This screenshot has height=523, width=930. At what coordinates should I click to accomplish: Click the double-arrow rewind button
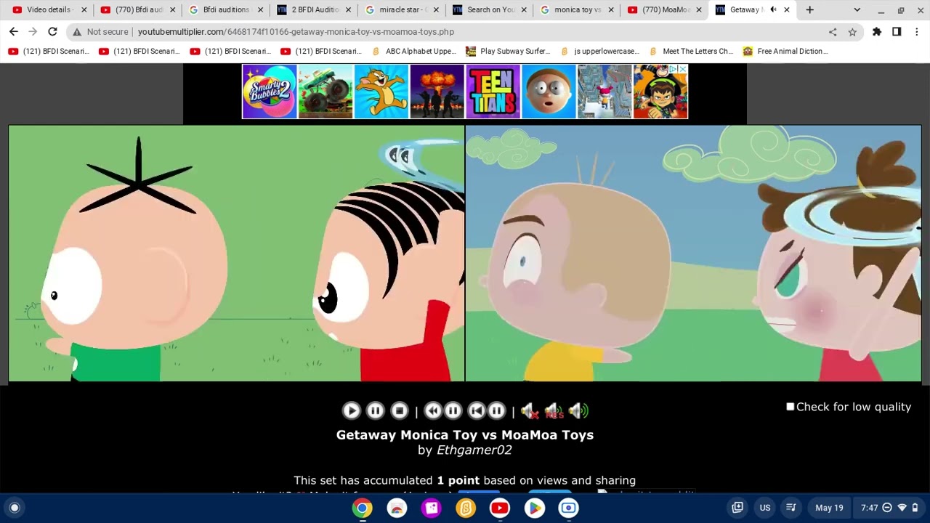432,411
